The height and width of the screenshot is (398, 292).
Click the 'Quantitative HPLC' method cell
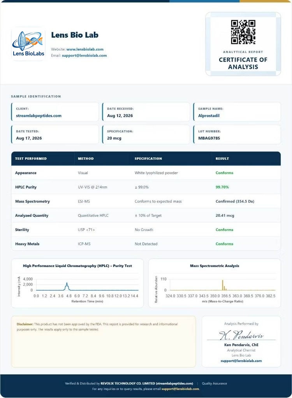(x=93, y=215)
